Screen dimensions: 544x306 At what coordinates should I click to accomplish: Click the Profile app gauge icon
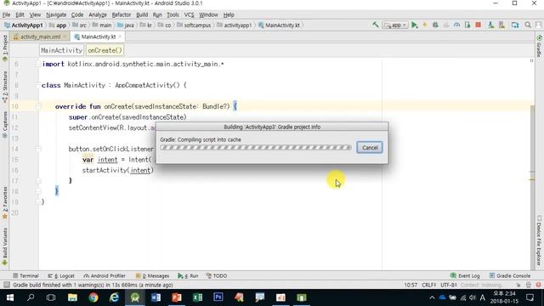pyautogui.click(x=456, y=25)
